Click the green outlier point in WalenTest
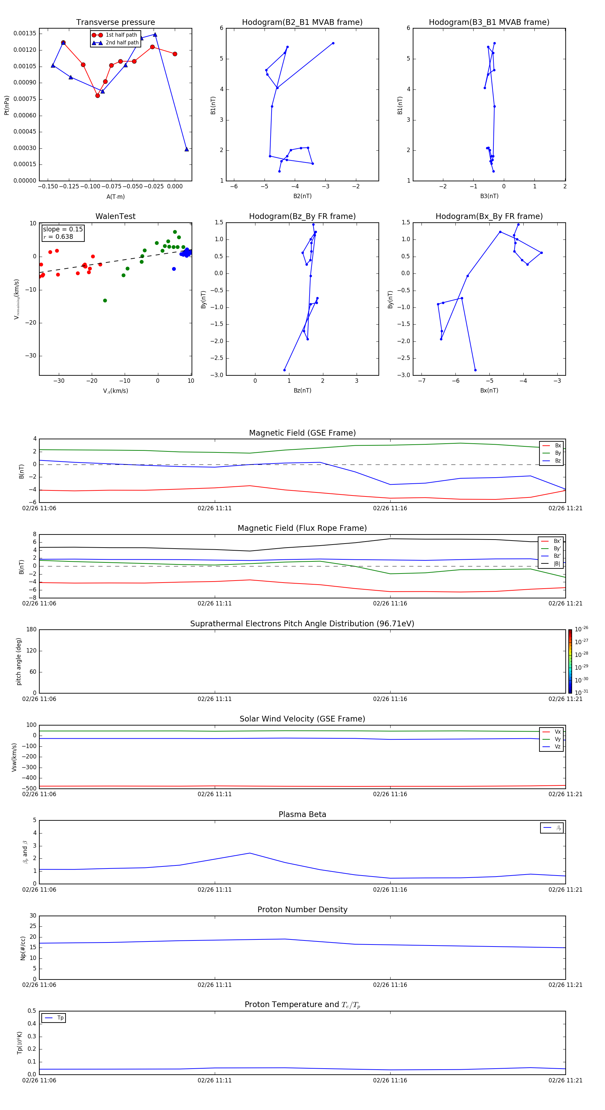 (105, 300)
